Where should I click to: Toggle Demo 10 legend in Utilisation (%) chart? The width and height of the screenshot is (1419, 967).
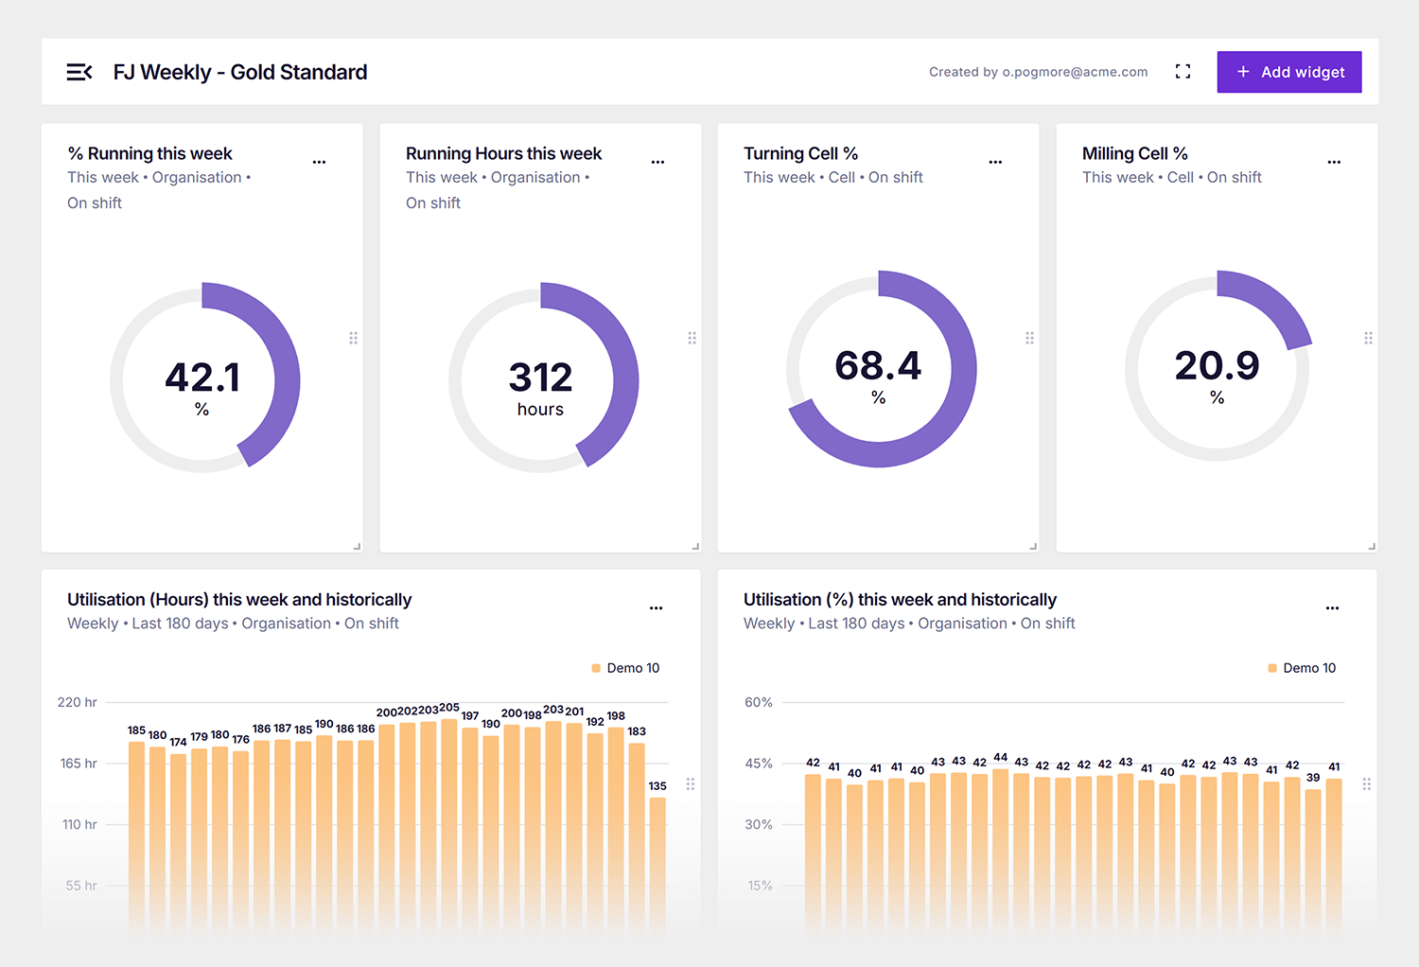[1302, 668]
